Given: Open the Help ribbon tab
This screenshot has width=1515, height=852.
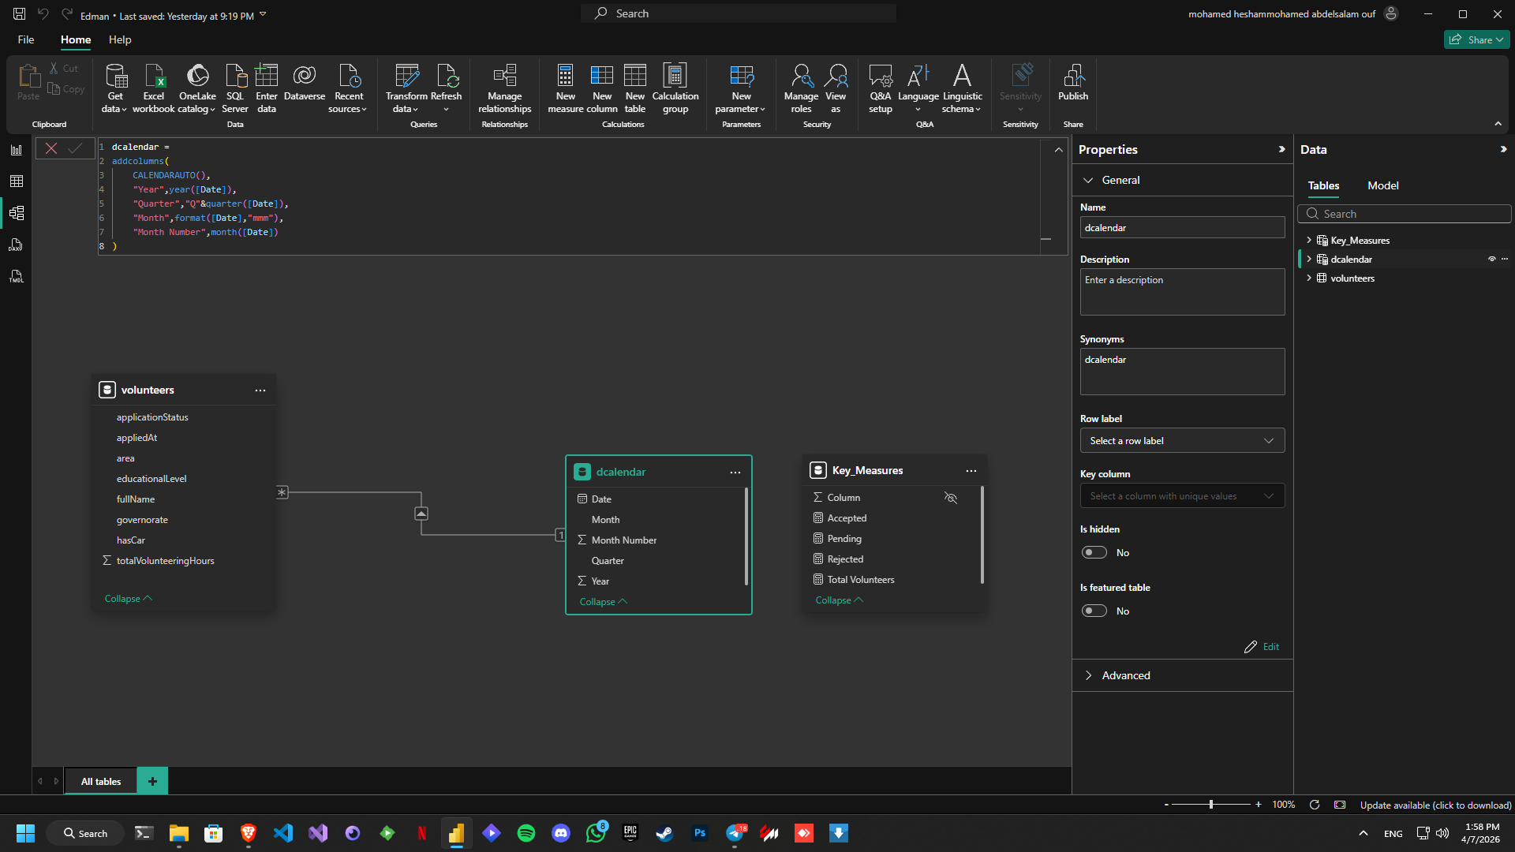Looking at the screenshot, I should pos(120,39).
